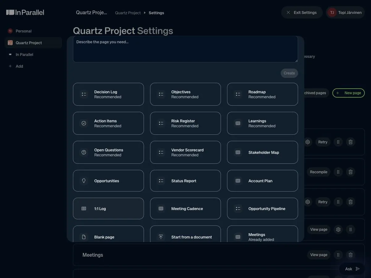Click the Opportunity Pipeline list icon
The width and height of the screenshot is (371, 278).
point(238,208)
